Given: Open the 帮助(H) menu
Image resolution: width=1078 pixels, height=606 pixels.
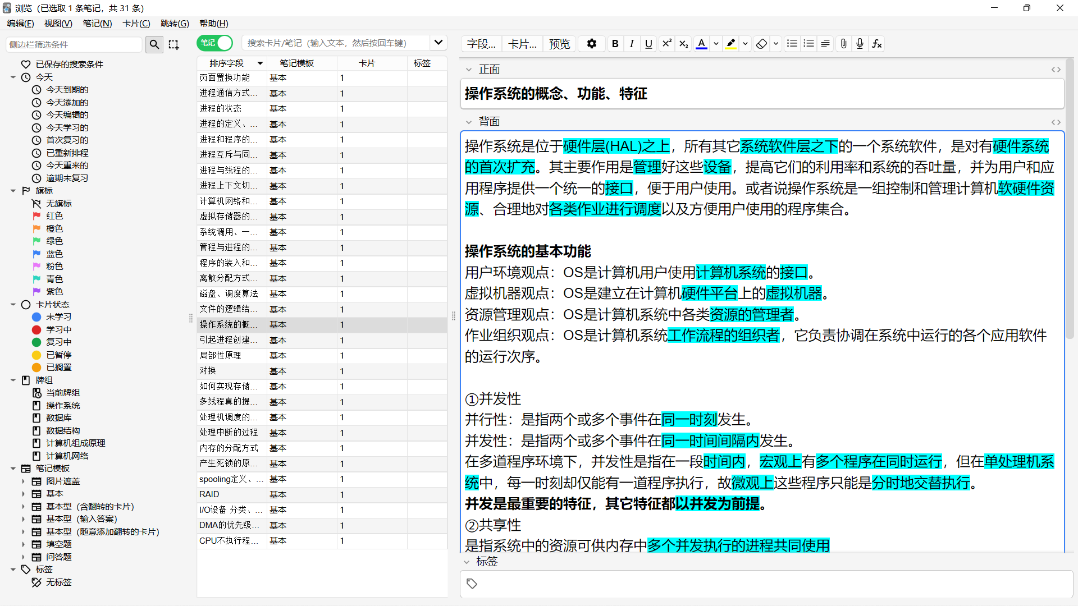Looking at the screenshot, I should click(214, 24).
